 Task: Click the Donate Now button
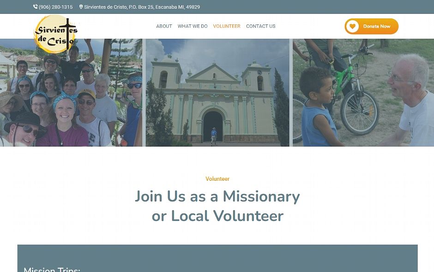click(372, 26)
